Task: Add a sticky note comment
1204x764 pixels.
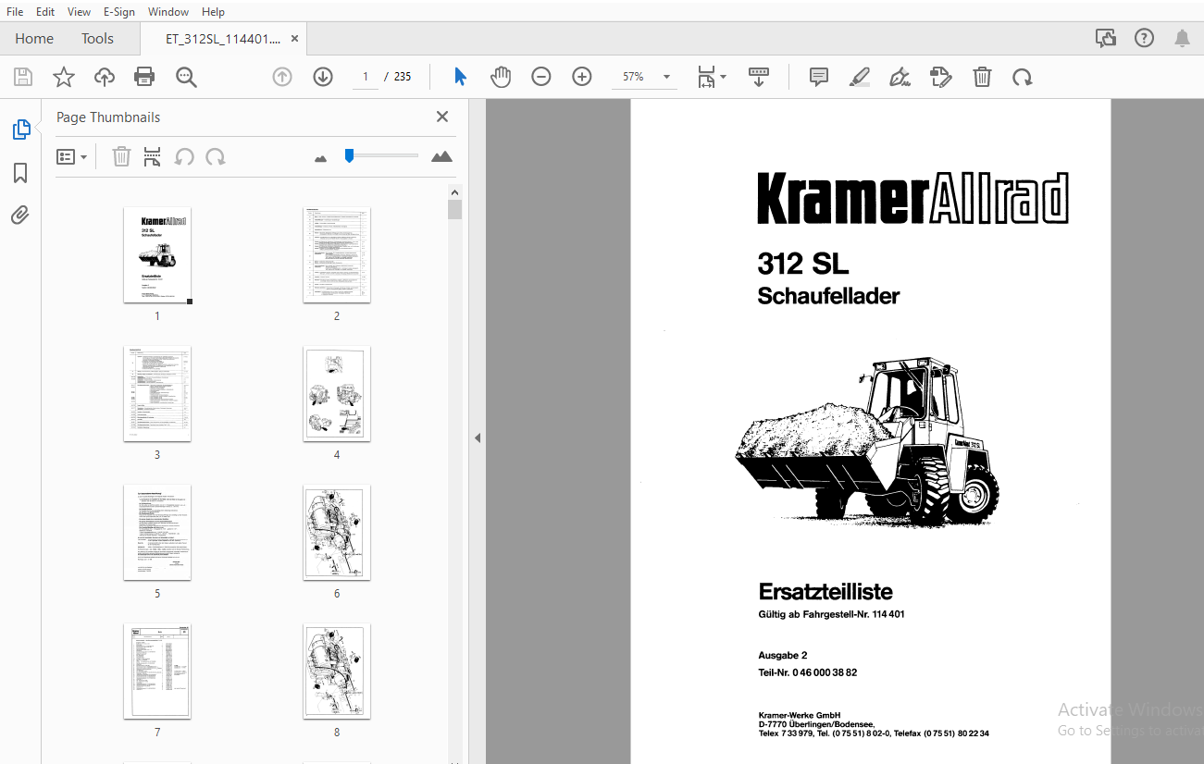Action: click(819, 77)
